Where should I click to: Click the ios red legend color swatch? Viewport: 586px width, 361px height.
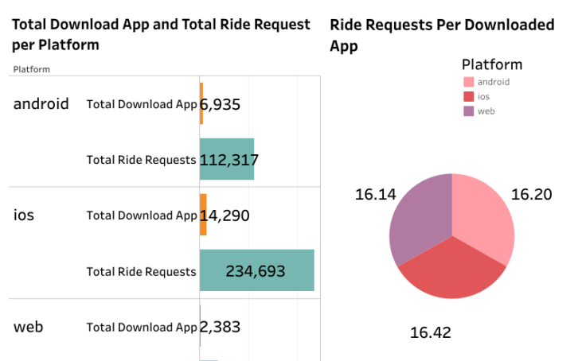tap(468, 96)
